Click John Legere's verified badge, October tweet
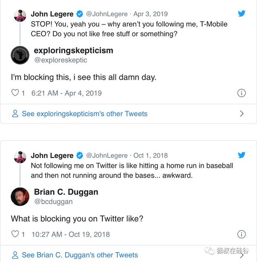The image size is (257, 262). coord(80,155)
